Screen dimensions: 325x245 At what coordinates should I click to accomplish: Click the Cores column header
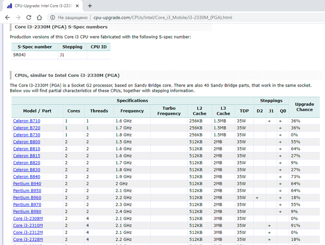click(74, 111)
